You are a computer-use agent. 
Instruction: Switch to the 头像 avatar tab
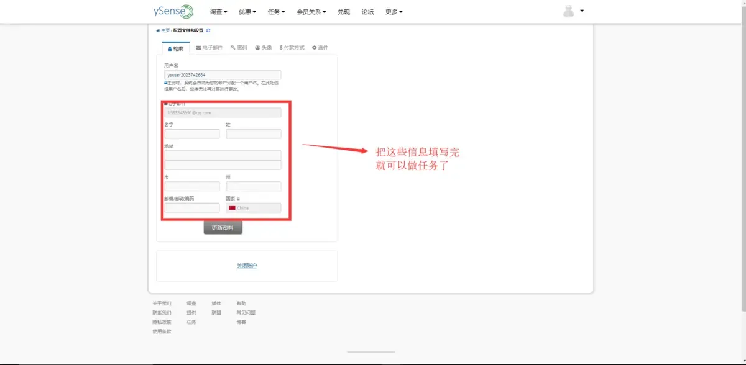coord(264,48)
